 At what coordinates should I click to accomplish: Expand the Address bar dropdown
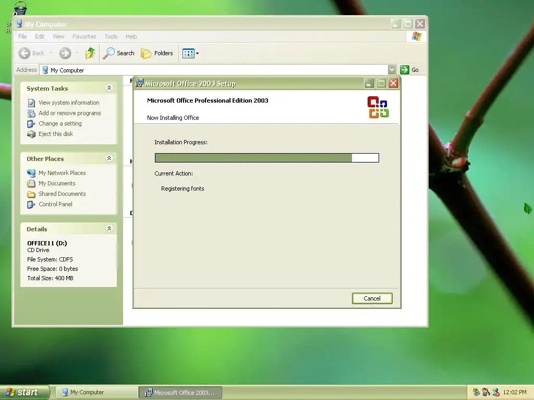click(392, 70)
